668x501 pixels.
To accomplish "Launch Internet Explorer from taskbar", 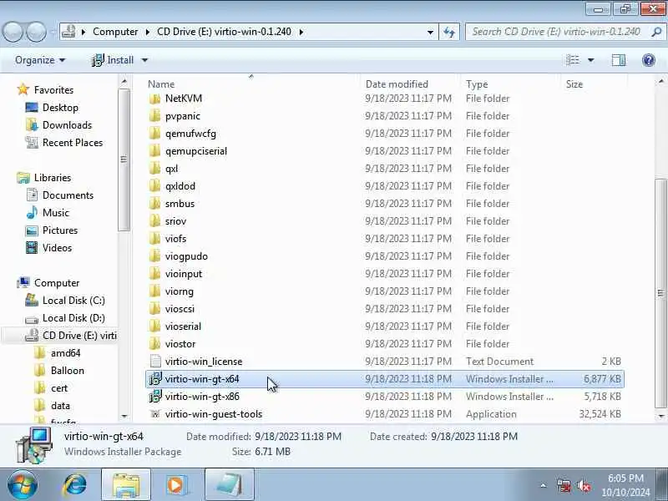I will [75, 485].
